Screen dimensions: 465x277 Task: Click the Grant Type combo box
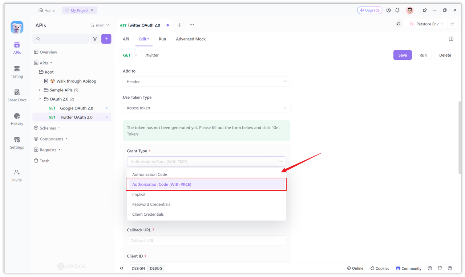click(206, 161)
